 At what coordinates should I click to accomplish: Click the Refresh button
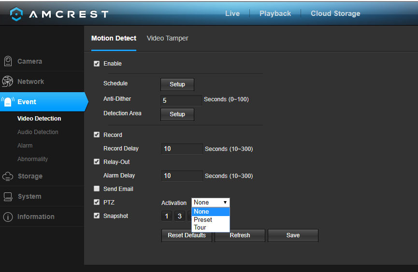(240, 235)
